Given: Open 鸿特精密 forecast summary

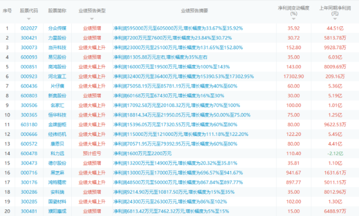Looking at the screenshot, I should tap(178, 182).
